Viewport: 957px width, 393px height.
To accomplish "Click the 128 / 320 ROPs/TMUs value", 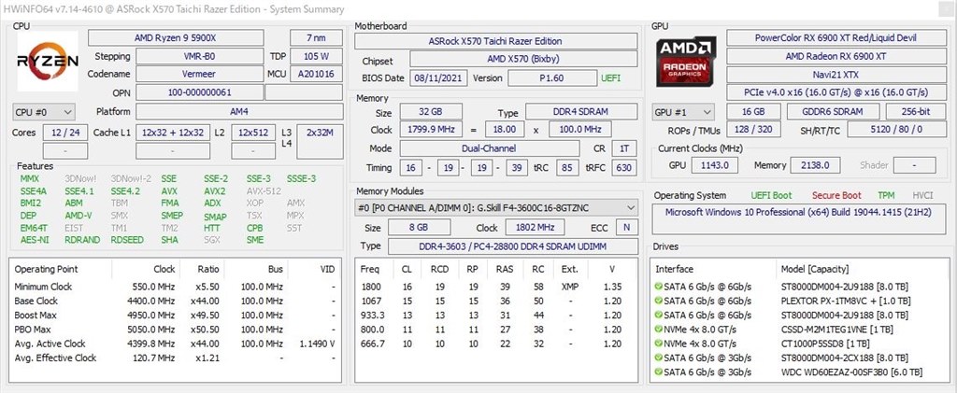I will [754, 130].
